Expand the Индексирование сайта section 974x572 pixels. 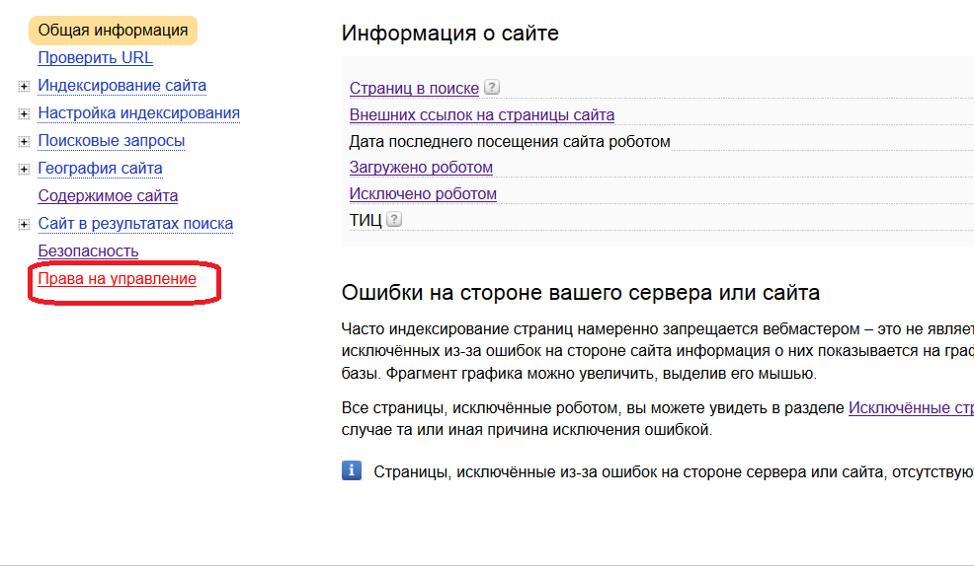pyautogui.click(x=23, y=86)
